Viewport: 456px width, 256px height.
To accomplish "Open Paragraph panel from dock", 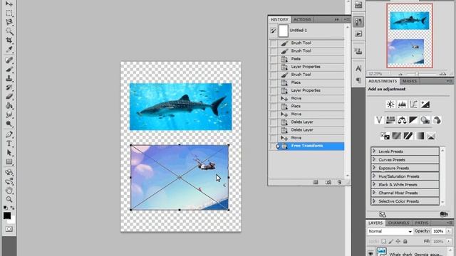I will coord(358,80).
